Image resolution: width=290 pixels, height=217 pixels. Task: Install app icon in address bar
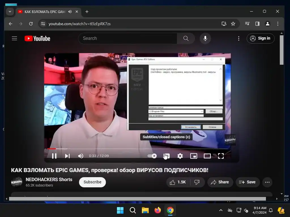[x=224, y=24]
